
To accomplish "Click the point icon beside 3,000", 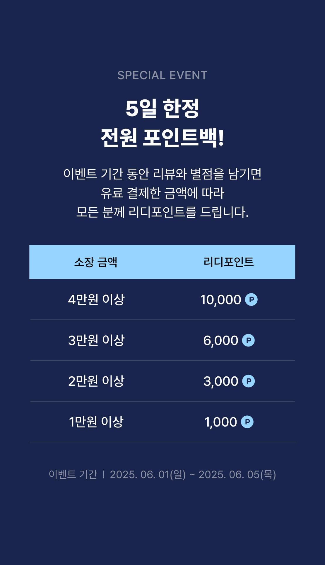I will [x=249, y=381].
